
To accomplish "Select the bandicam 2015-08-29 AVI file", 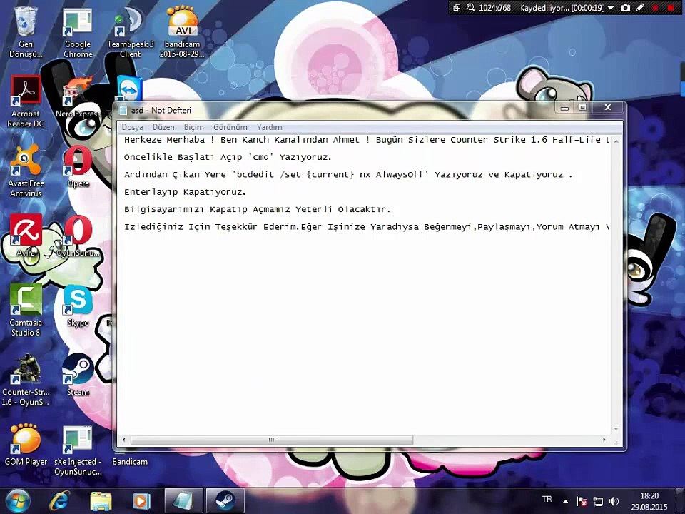I will coord(182,31).
